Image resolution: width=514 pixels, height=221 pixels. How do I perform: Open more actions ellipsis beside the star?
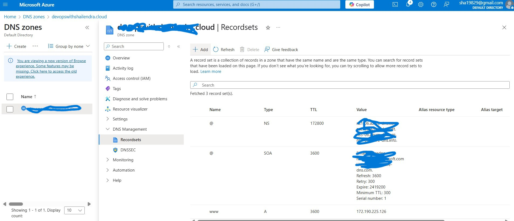278,27
